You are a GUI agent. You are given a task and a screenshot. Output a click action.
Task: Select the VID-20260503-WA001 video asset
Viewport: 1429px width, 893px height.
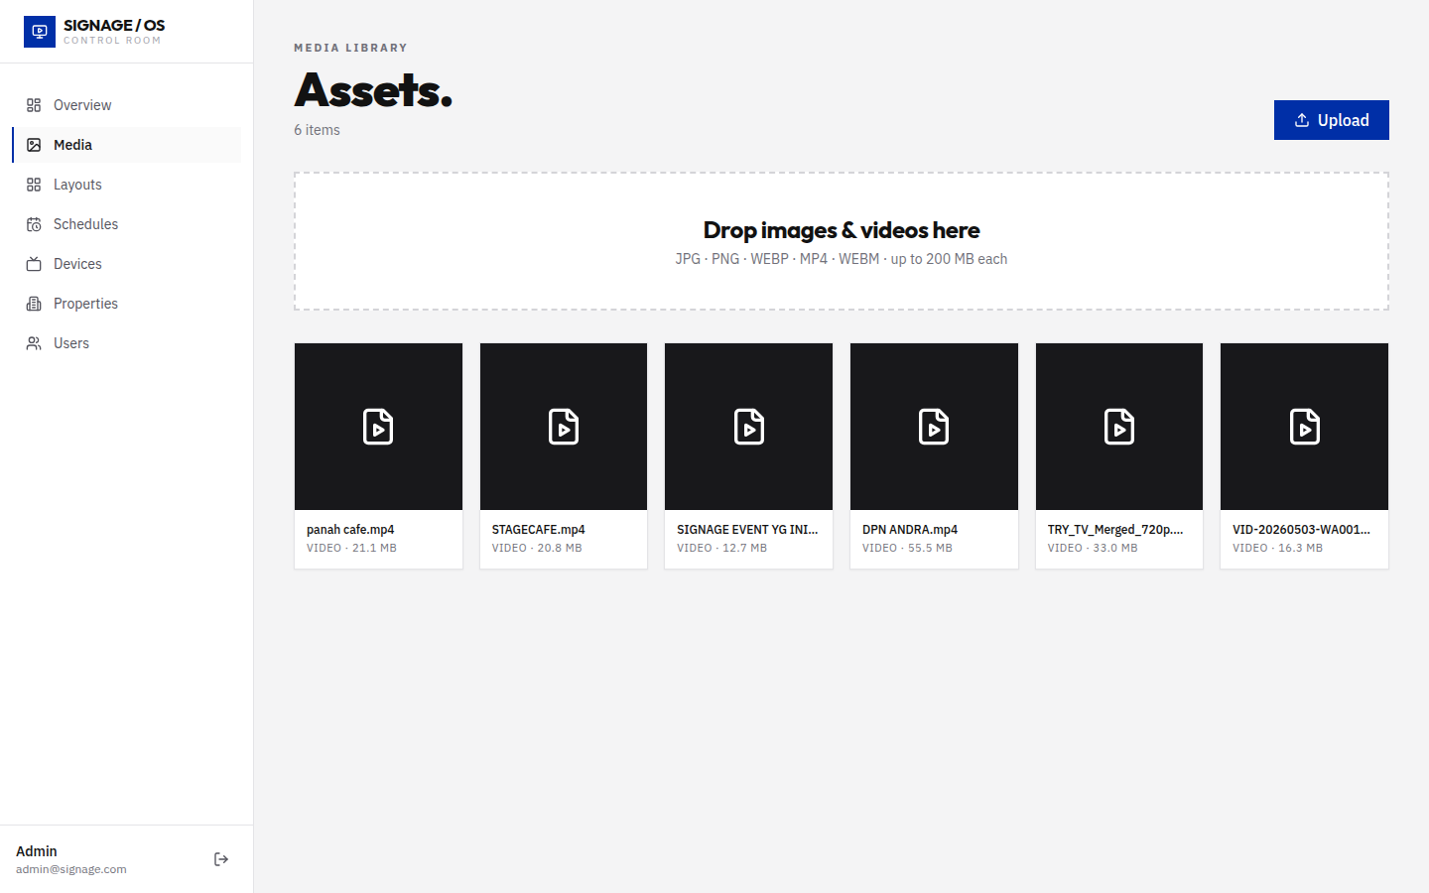point(1304,456)
